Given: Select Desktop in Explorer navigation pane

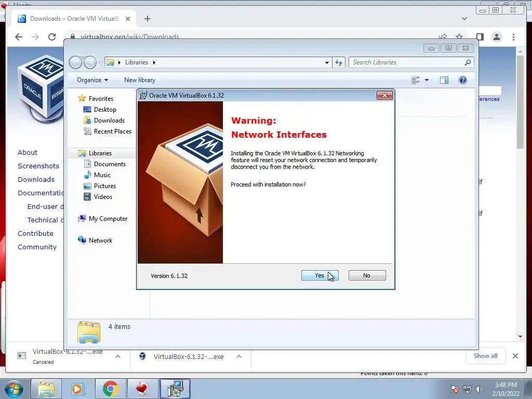Looking at the screenshot, I should click(x=105, y=110).
